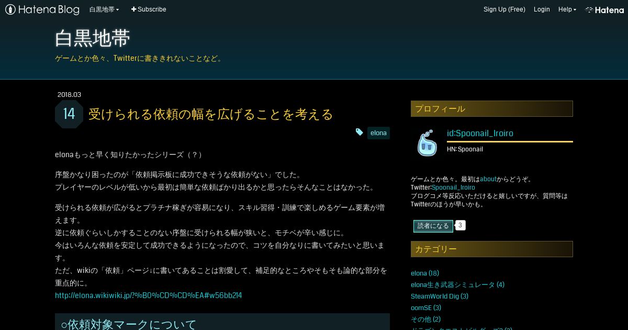Open article 受けられる依頼の幅を広げることを考える
This screenshot has height=330, width=628.
pos(211,114)
